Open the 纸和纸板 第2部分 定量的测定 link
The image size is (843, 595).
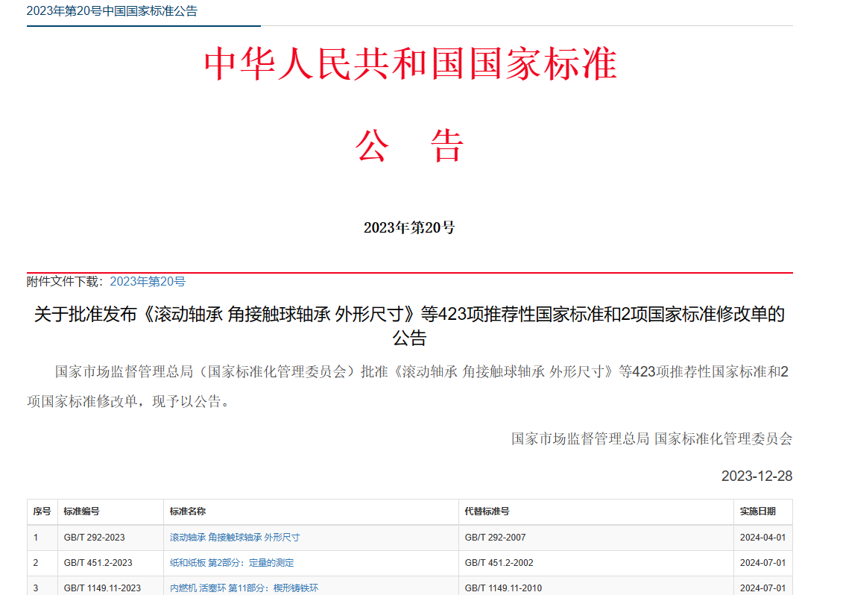[x=231, y=563]
